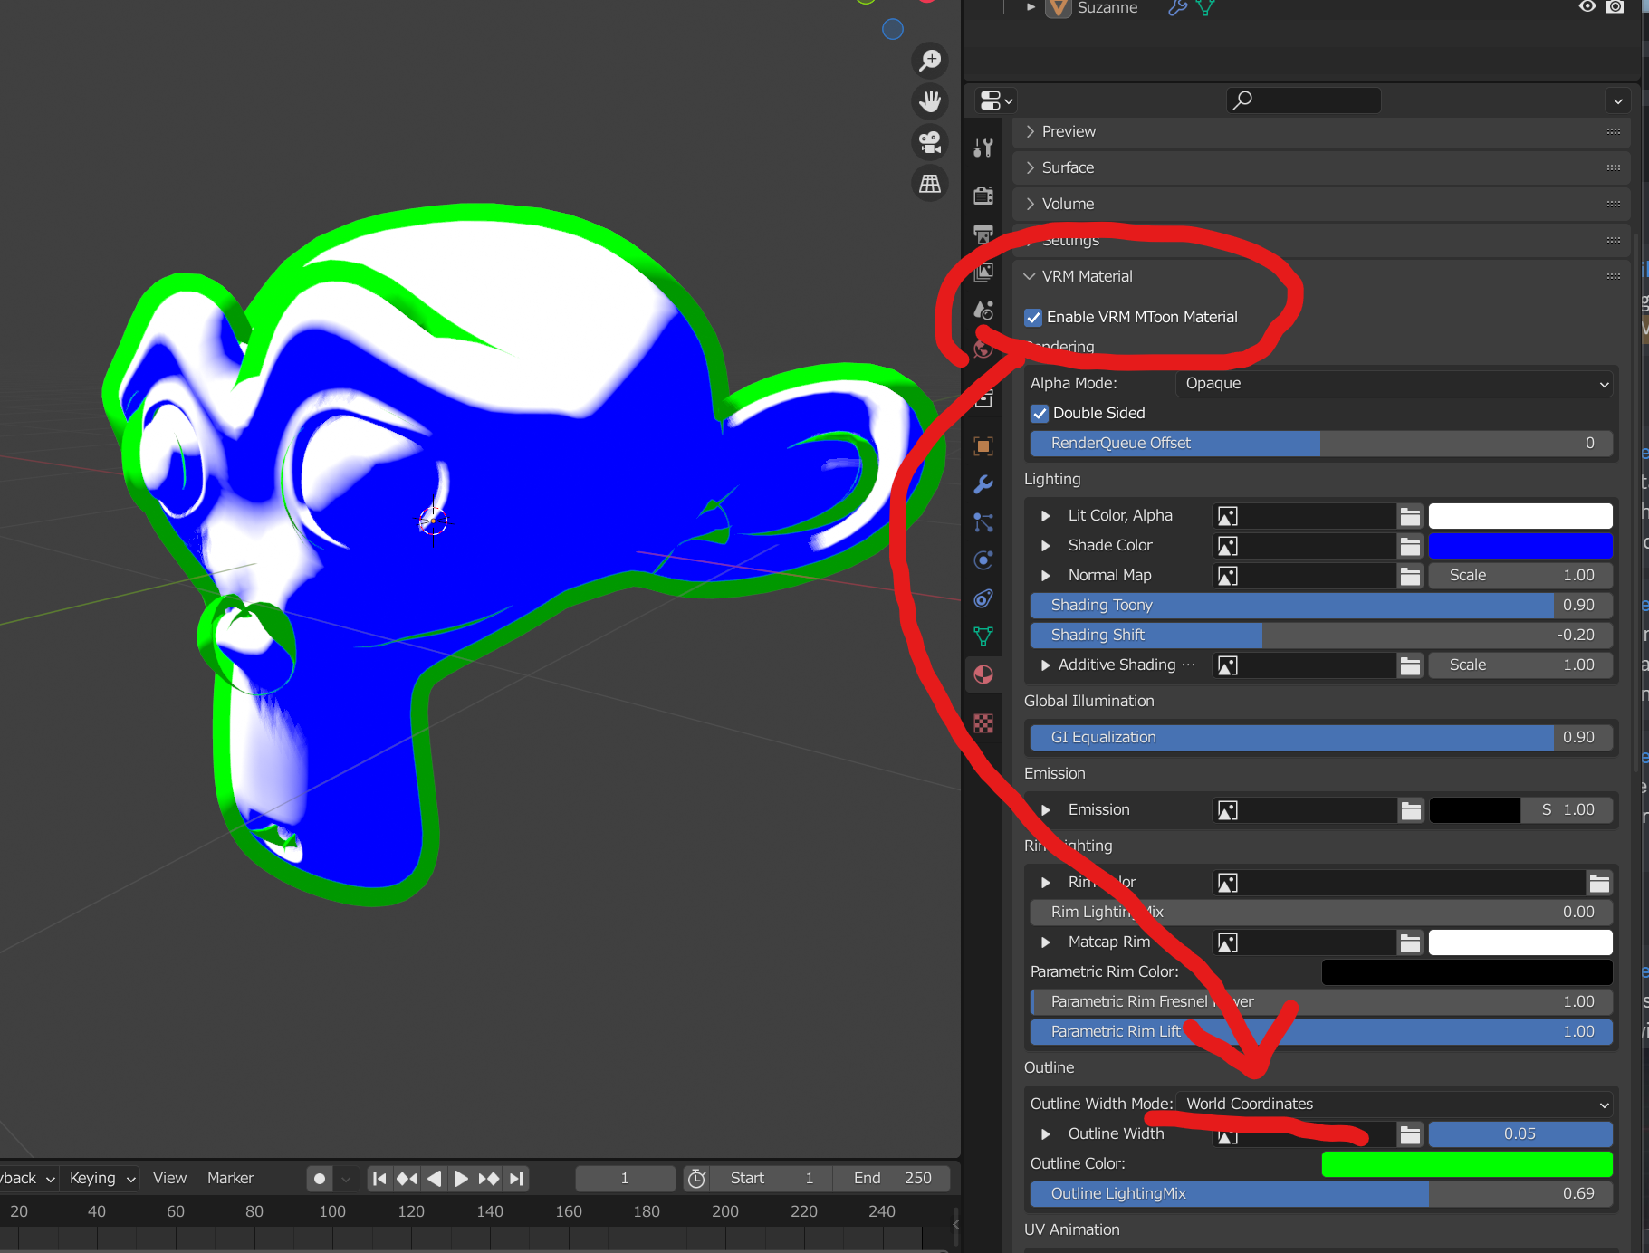Open the Texture properties tab
Viewport: 1649px width, 1253px height.
(983, 722)
